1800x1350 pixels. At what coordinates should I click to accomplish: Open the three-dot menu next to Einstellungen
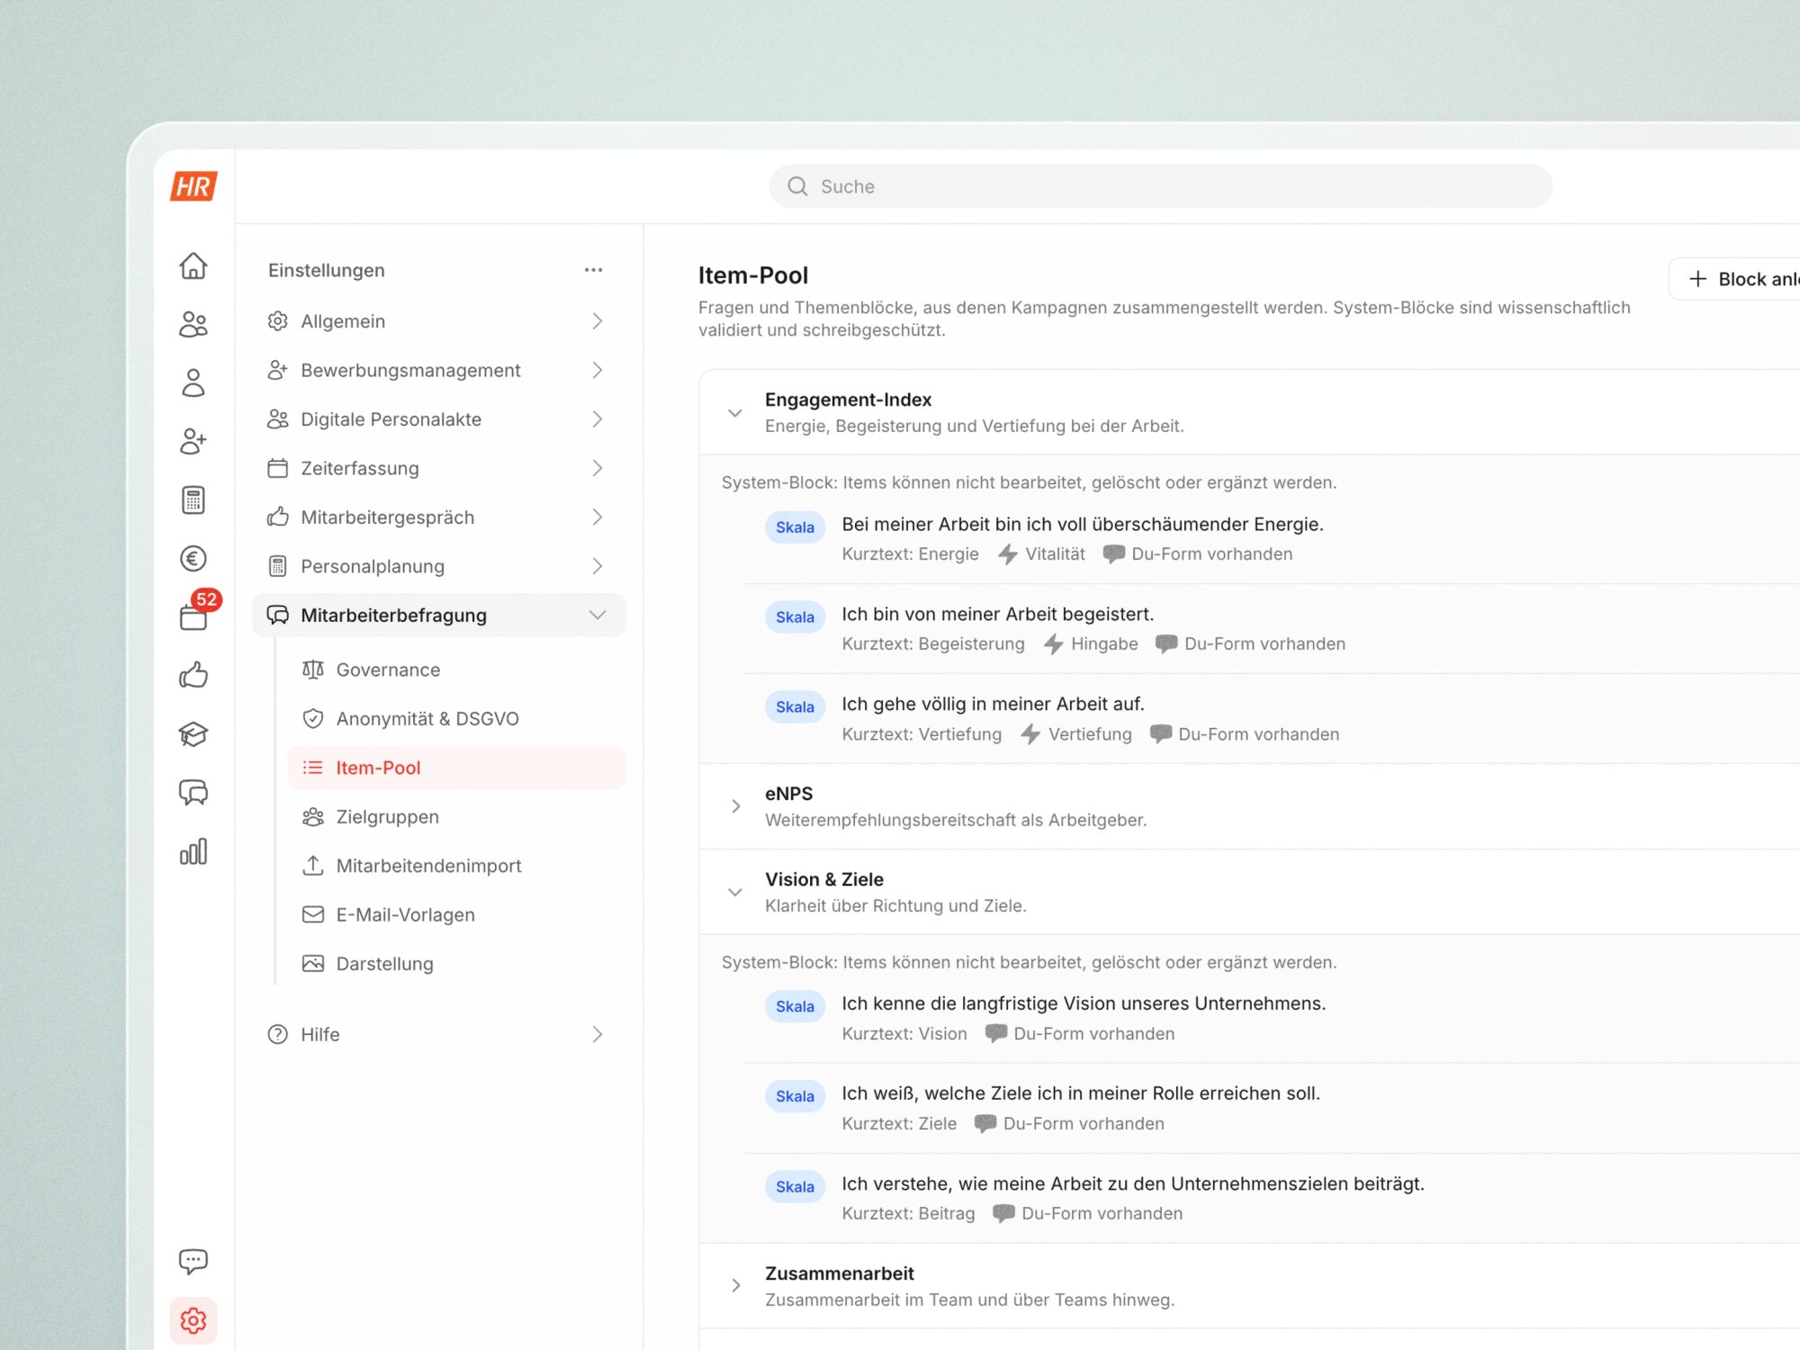593,270
